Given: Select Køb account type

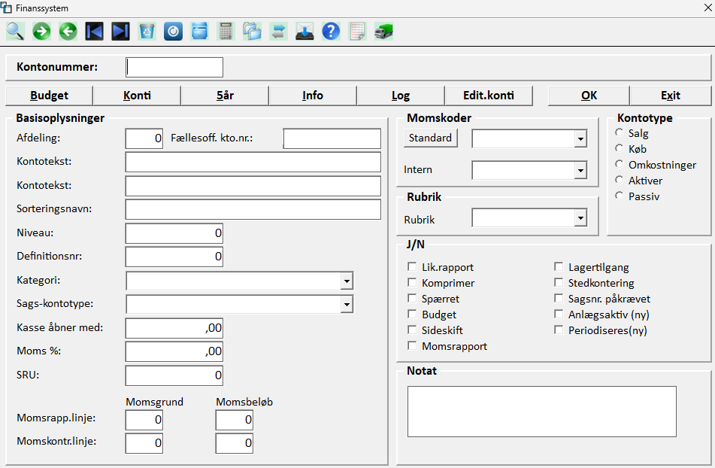Looking at the screenshot, I should [x=620, y=148].
